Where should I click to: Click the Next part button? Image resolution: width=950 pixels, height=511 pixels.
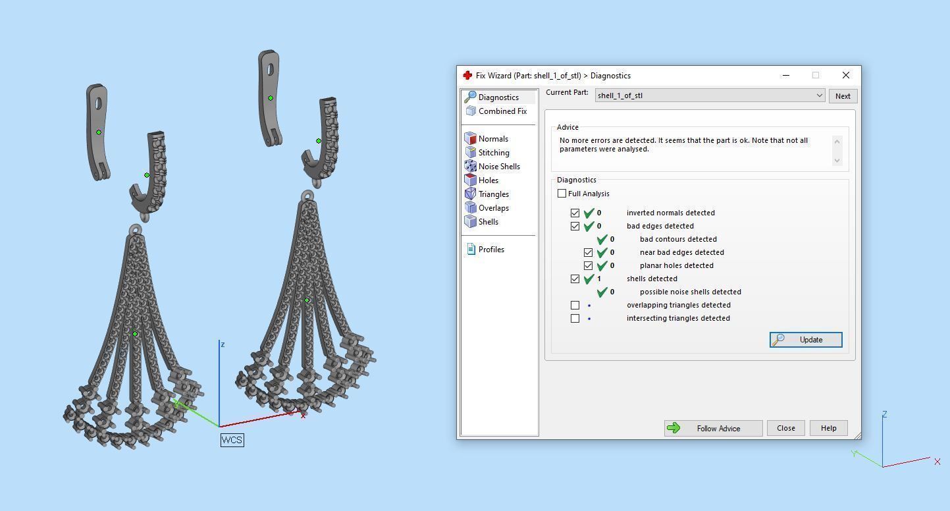(x=843, y=96)
